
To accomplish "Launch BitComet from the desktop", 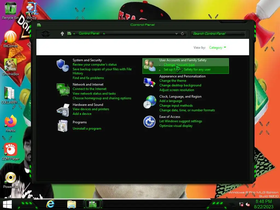I will click(10, 39).
